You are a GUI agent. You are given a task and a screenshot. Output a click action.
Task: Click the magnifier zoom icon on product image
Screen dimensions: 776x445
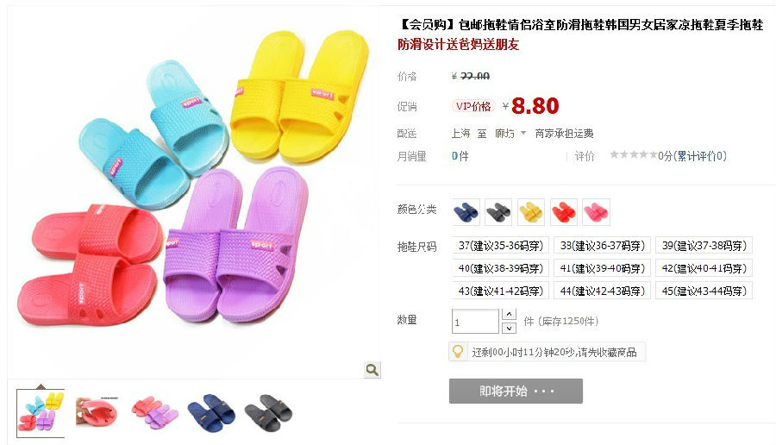coord(372,370)
